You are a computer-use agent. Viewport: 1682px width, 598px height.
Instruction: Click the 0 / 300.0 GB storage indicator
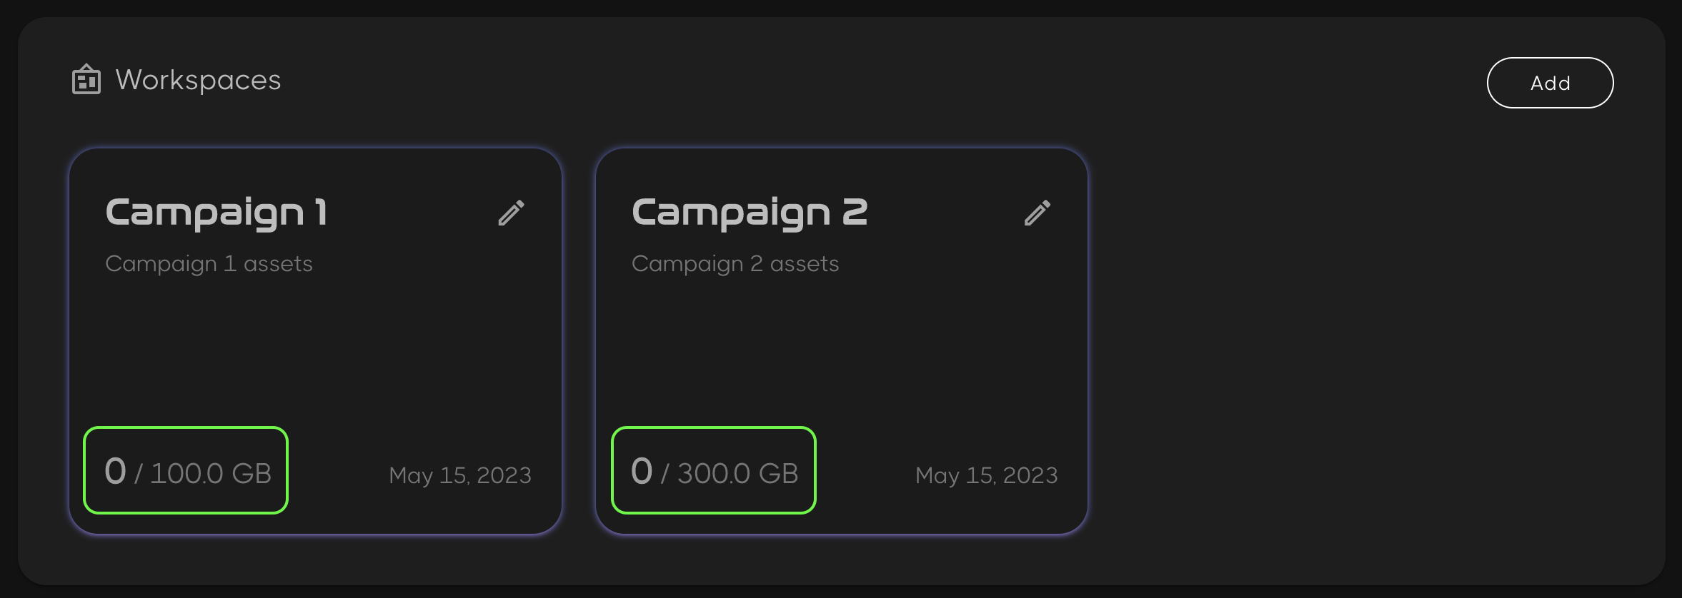click(x=714, y=470)
